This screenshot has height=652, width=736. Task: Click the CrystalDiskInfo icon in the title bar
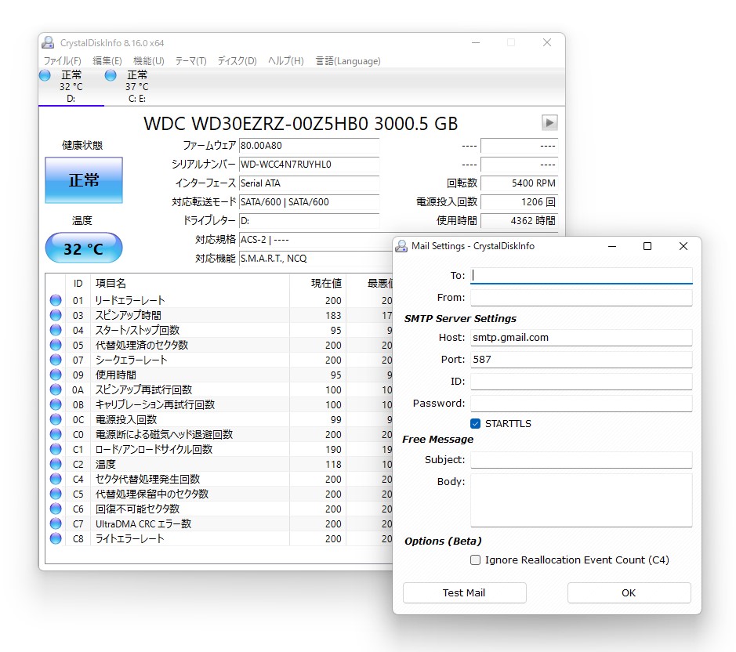coord(48,42)
